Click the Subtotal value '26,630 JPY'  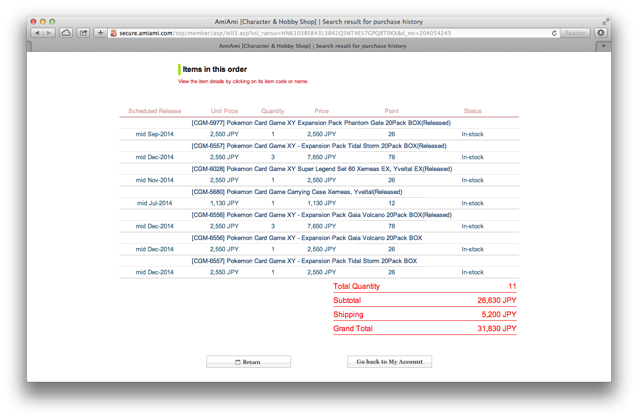coord(497,301)
